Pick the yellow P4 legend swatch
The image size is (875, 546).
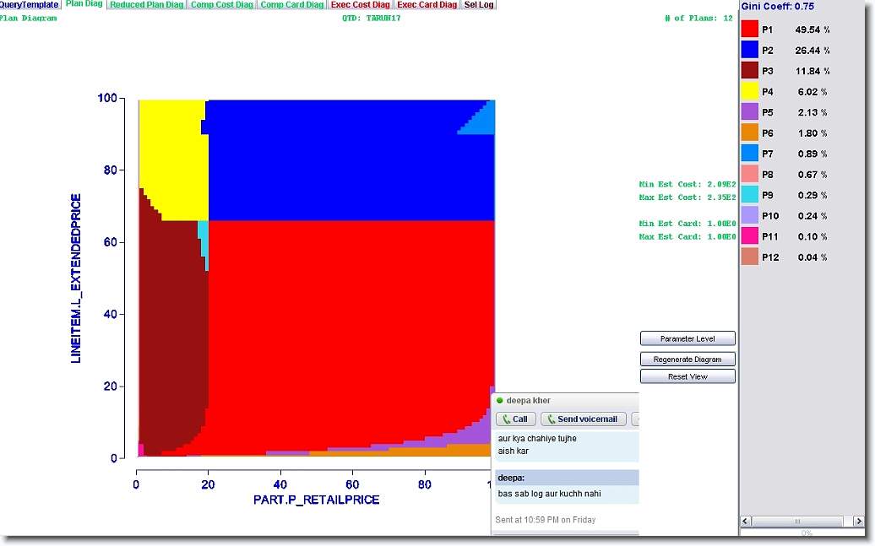[749, 91]
